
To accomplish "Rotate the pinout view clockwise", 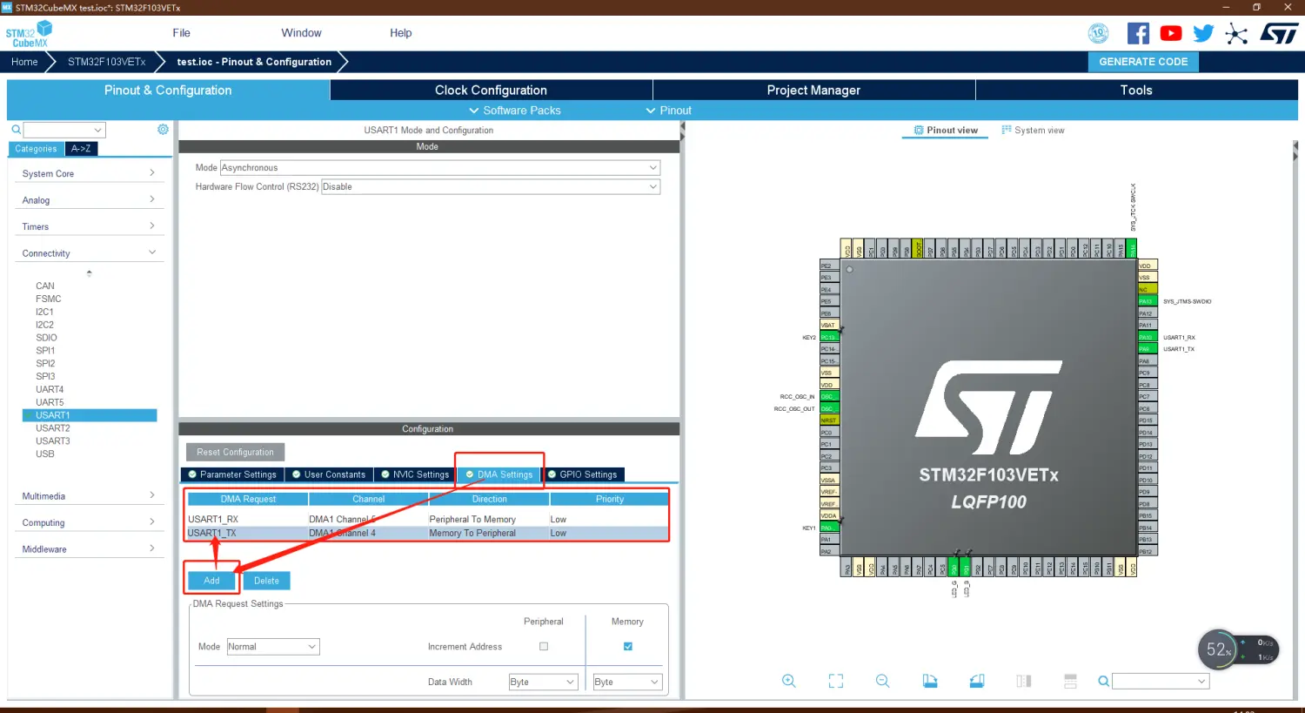I will 930,681.
